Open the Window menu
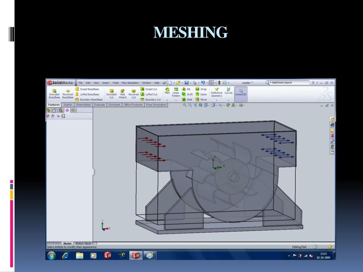Screen dimensions: 363x272 (146, 83)
